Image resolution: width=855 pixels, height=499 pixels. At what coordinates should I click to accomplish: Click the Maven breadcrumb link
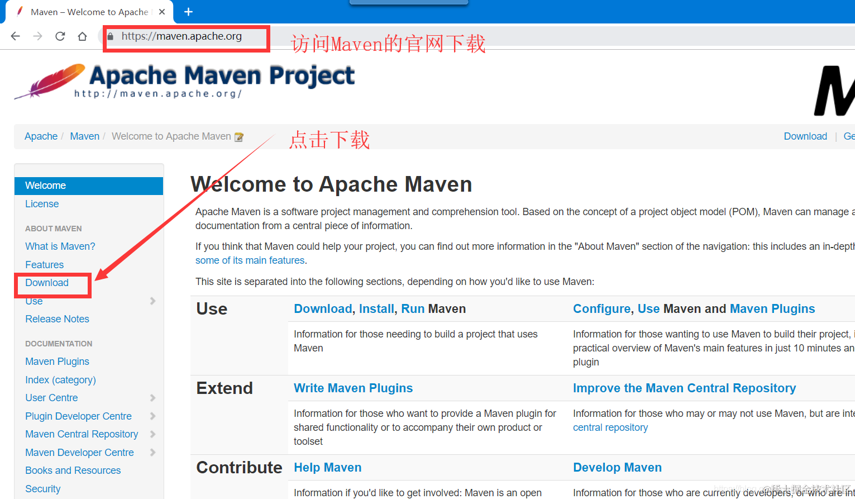[x=85, y=136]
